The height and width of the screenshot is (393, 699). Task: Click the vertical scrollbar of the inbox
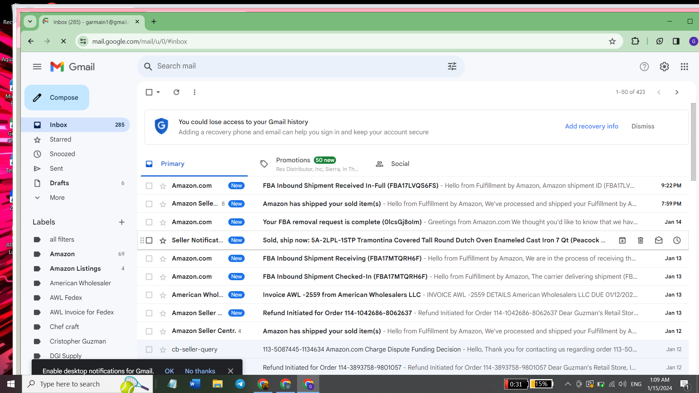click(693, 142)
